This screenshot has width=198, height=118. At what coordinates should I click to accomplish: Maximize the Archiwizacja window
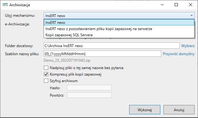[176, 5]
